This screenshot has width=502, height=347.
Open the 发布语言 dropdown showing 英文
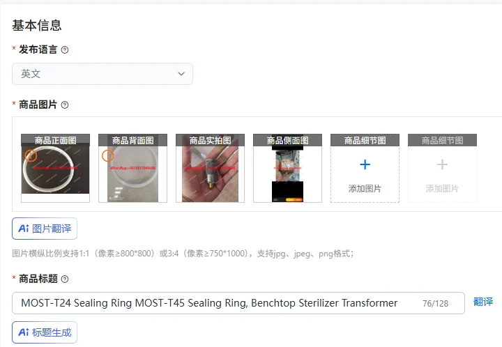(102, 74)
